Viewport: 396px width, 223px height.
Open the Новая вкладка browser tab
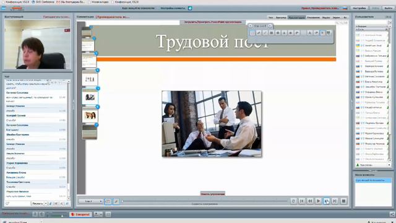(x=98, y=2)
